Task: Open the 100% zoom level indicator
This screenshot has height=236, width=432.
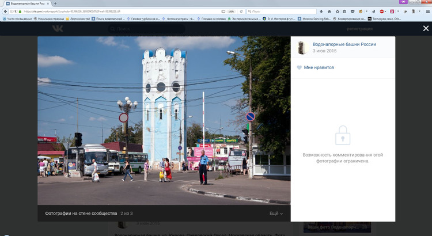Action: click(231, 12)
